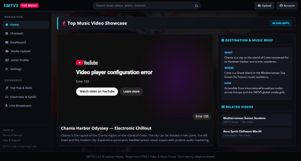Click the HOW heading in the brief
This screenshot has height=161, width=301.
228,83
